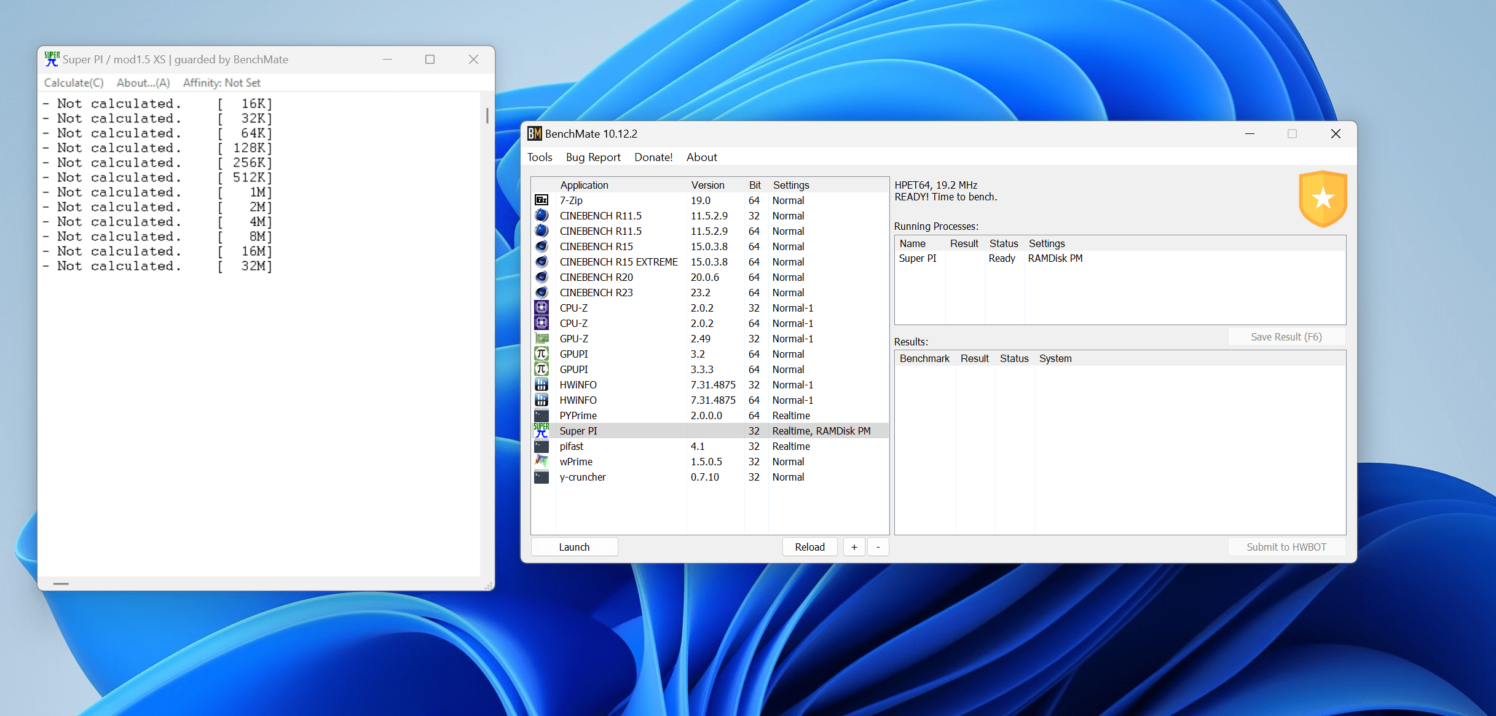
Task: Click the Benchmark header in Results table
Action: [924, 358]
